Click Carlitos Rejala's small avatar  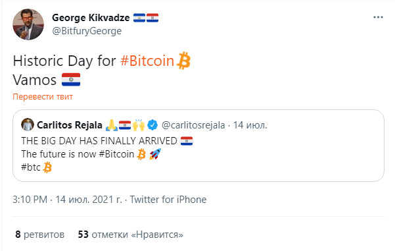point(27,125)
